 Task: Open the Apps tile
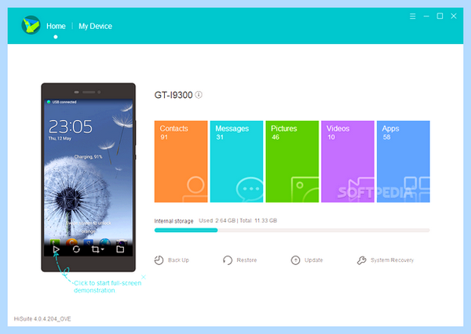(x=403, y=162)
